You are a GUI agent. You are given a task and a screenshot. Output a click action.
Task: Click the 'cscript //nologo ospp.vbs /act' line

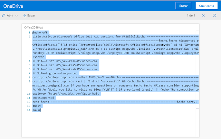point(115,81)
